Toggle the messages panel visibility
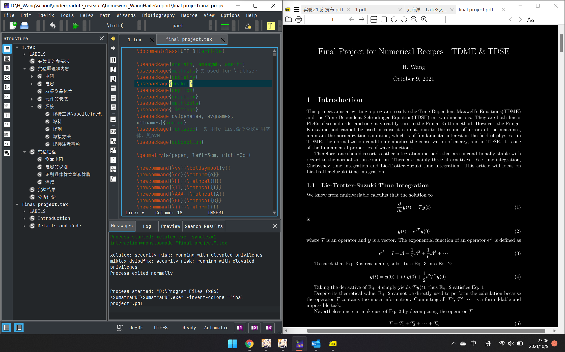Viewport: 565px width, 352px height. tap(19, 328)
